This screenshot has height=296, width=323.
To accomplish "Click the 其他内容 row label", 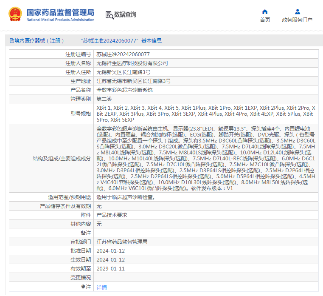I will coord(81,224).
